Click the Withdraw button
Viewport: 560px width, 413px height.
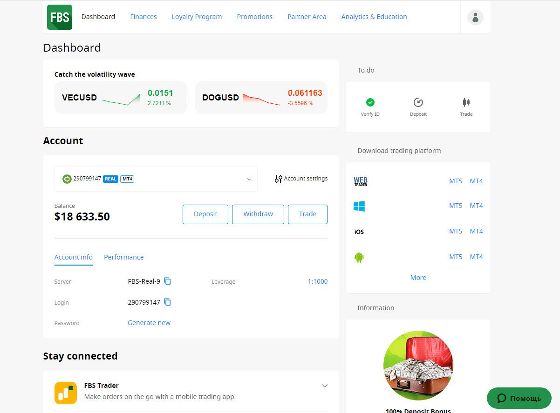pyautogui.click(x=258, y=214)
